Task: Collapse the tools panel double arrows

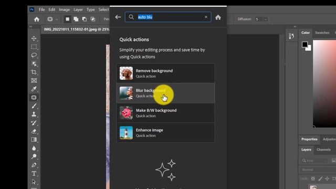Action: 30,27
